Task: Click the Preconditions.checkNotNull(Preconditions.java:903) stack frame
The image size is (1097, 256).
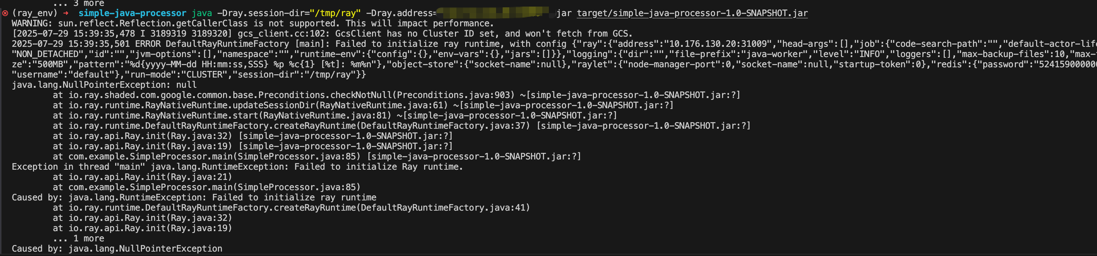Action: 397,95
